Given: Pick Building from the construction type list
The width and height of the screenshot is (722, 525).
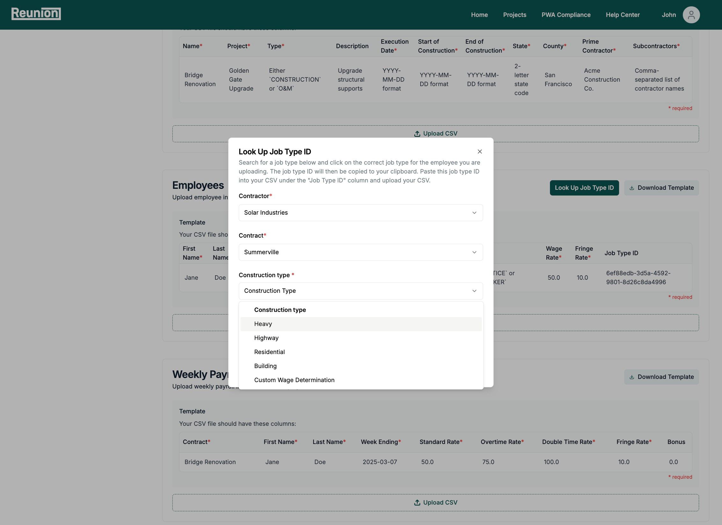Looking at the screenshot, I should [x=265, y=366].
